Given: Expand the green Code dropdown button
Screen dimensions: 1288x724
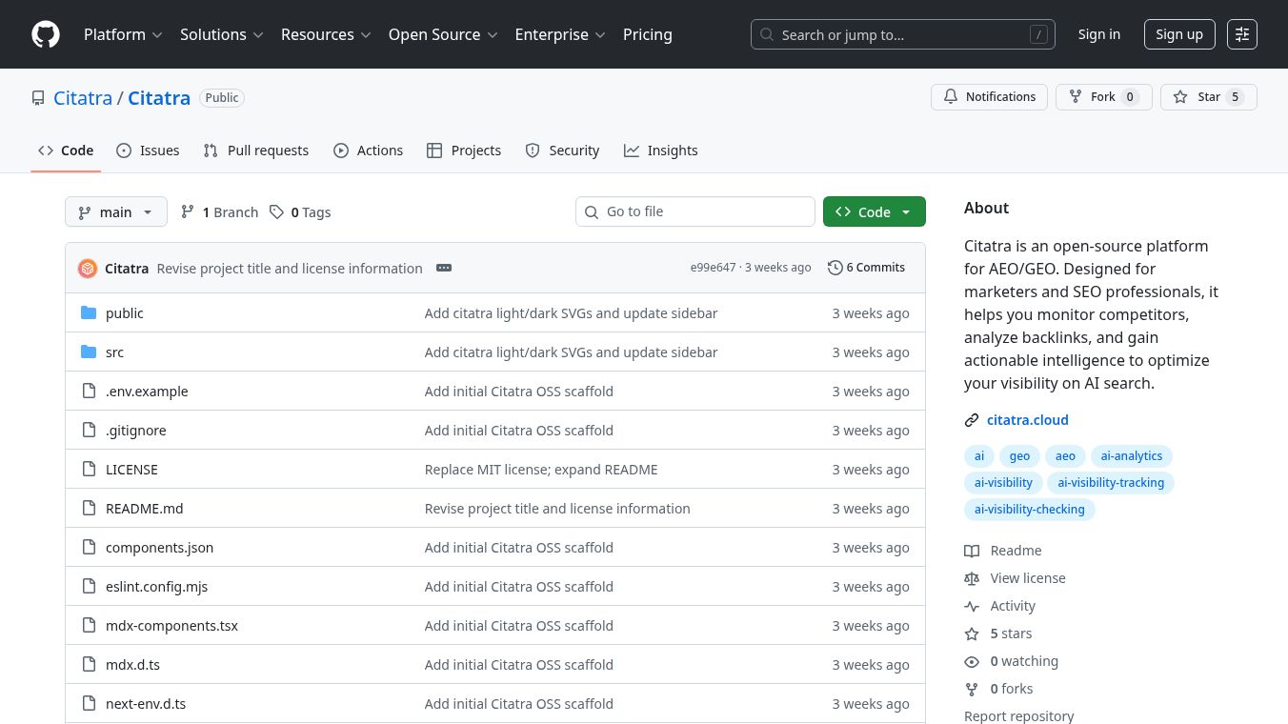Looking at the screenshot, I should [x=874, y=212].
